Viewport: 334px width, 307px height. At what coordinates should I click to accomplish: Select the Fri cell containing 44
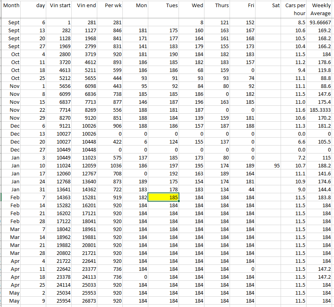coord(242,189)
